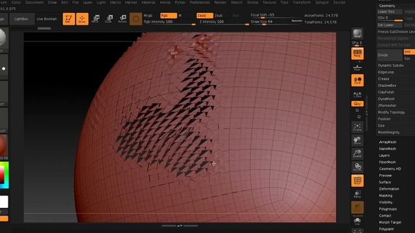This screenshot has height=233, width=415.
Task: Toggle Live Boolean mode
Action: point(47,19)
